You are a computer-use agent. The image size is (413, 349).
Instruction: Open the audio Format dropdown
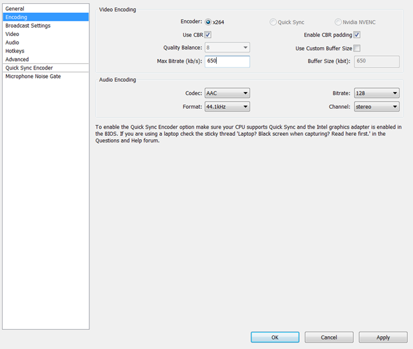pyautogui.click(x=227, y=107)
